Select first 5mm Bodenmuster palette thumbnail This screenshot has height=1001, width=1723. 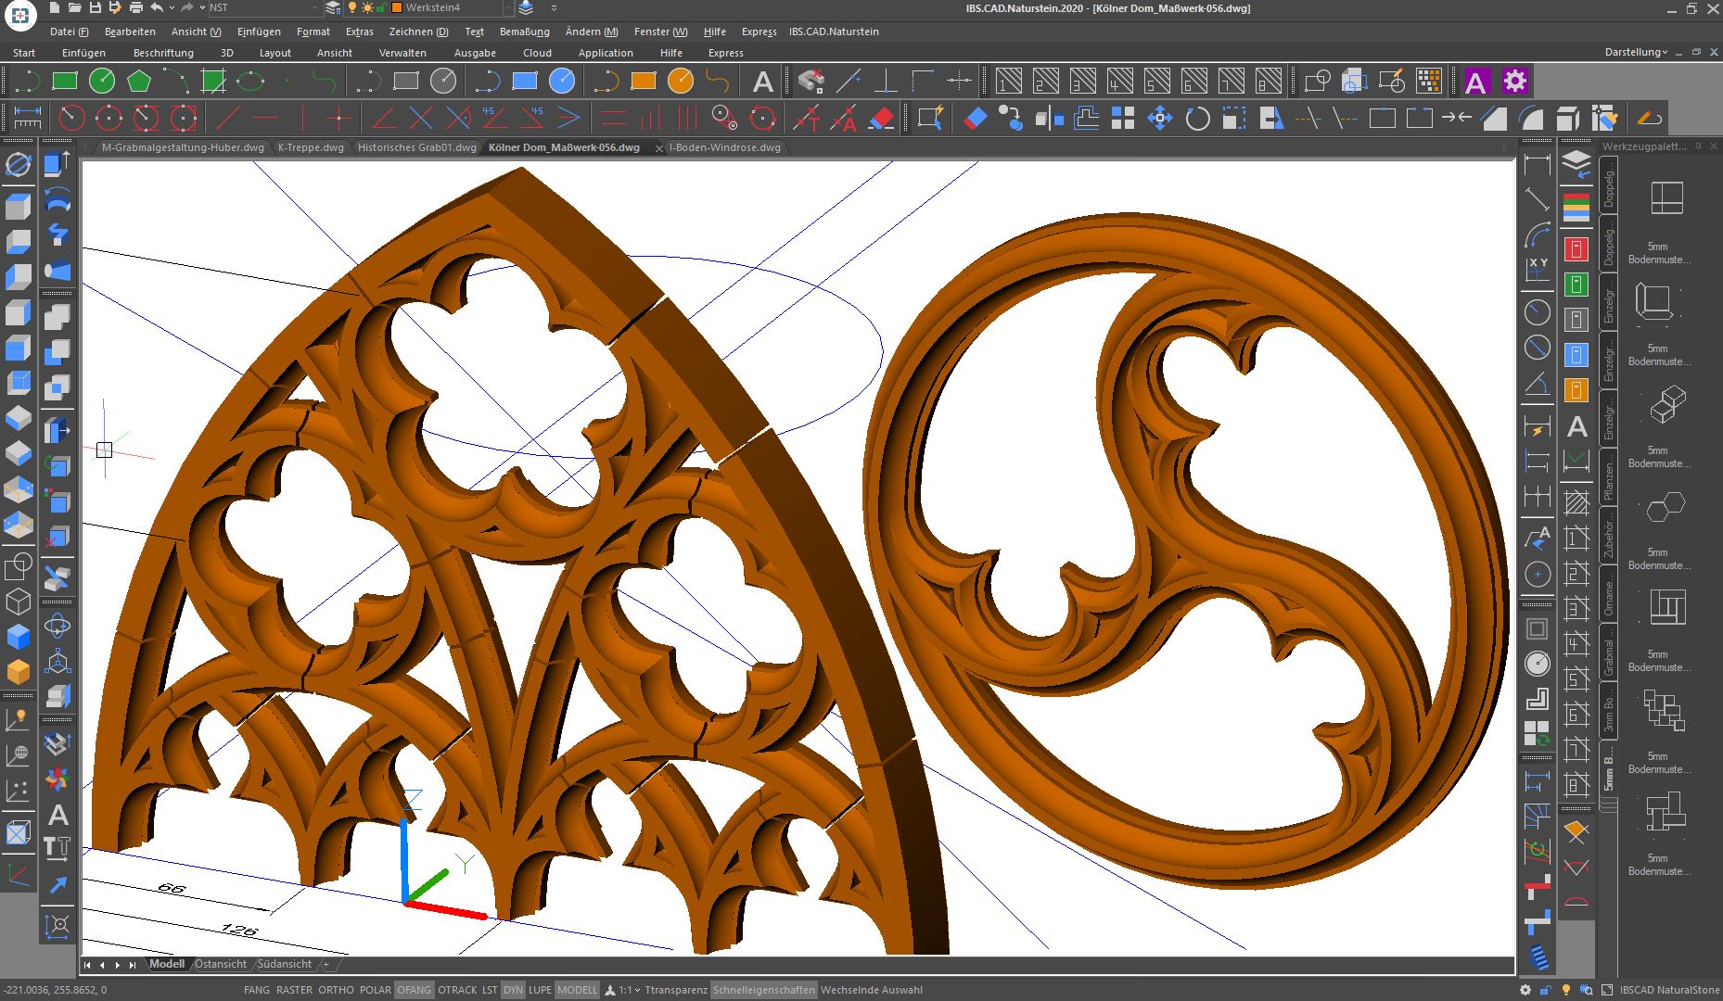click(x=1666, y=197)
